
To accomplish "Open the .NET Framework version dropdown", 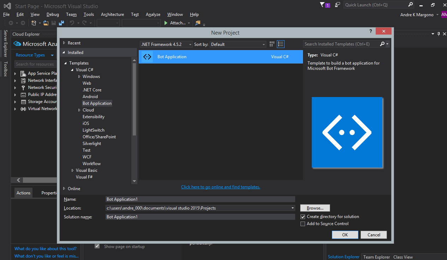I will pos(166,44).
